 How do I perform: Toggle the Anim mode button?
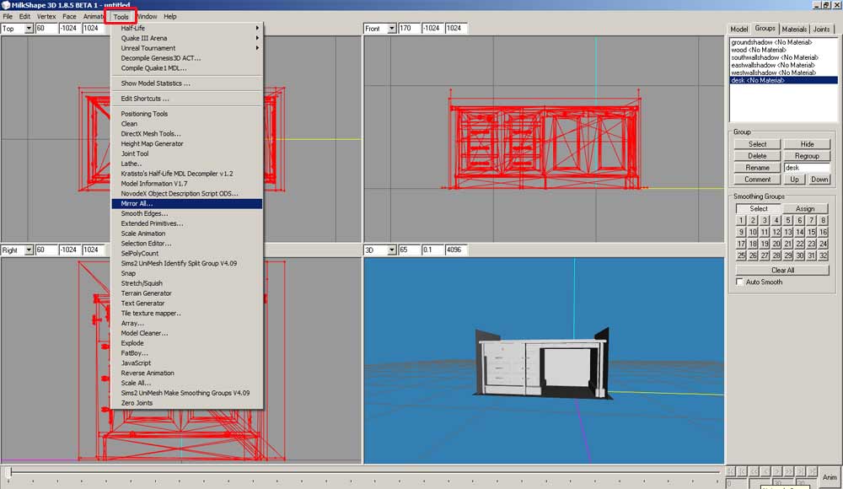coord(830,476)
